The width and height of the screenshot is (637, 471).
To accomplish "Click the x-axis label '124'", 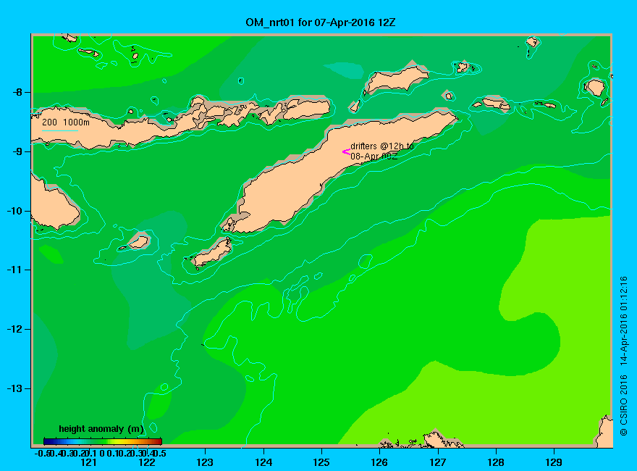I will (x=263, y=462).
